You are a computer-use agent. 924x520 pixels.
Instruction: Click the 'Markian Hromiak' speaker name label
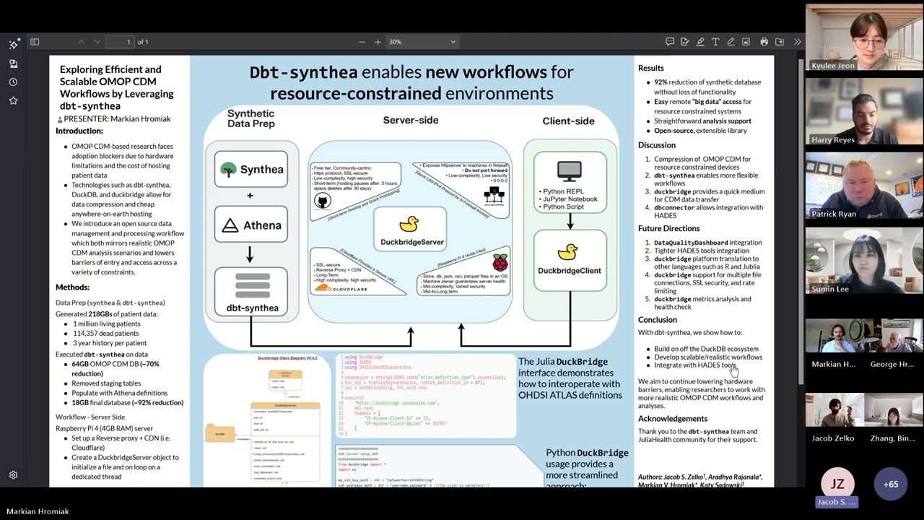coord(38,511)
